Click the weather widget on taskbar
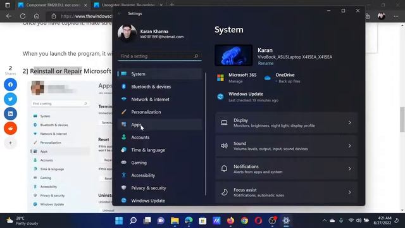Viewport: 405px width, 228px height. pyautogui.click(x=22, y=220)
